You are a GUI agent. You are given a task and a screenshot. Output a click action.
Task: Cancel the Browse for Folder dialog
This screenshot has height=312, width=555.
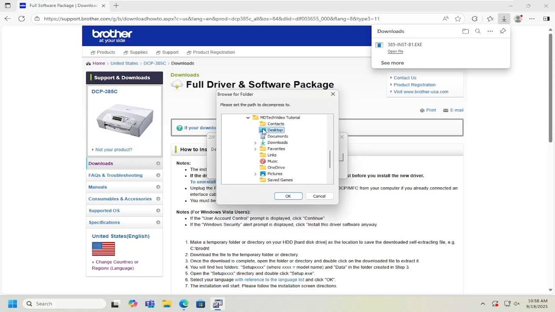tap(319, 196)
